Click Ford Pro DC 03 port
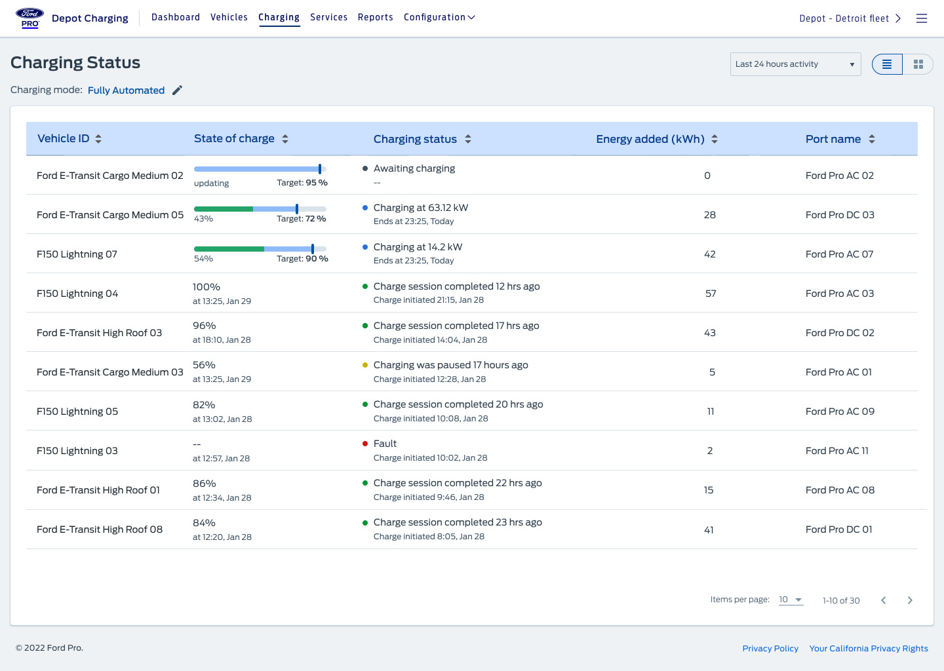The height and width of the screenshot is (671, 944). click(x=840, y=215)
